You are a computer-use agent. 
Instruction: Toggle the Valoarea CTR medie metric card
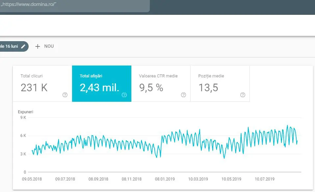point(161,84)
